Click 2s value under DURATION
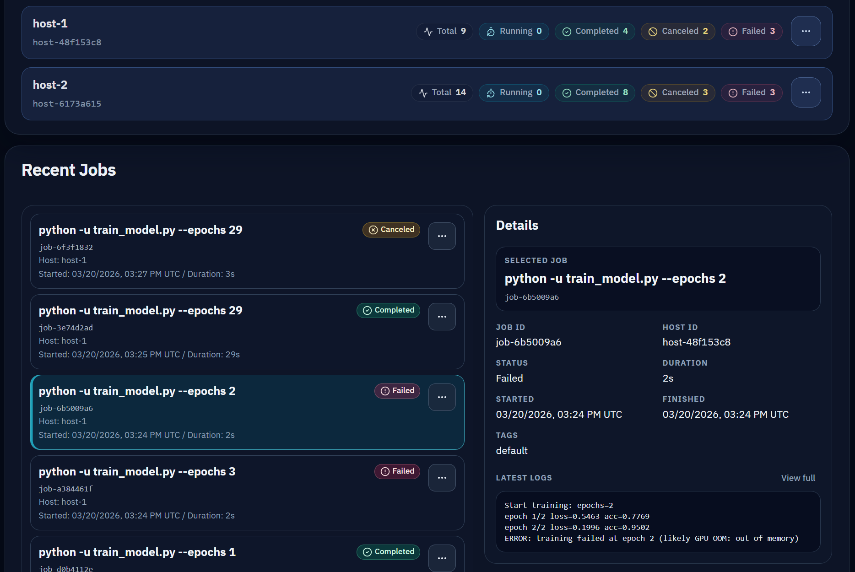The height and width of the screenshot is (572, 855). point(668,378)
